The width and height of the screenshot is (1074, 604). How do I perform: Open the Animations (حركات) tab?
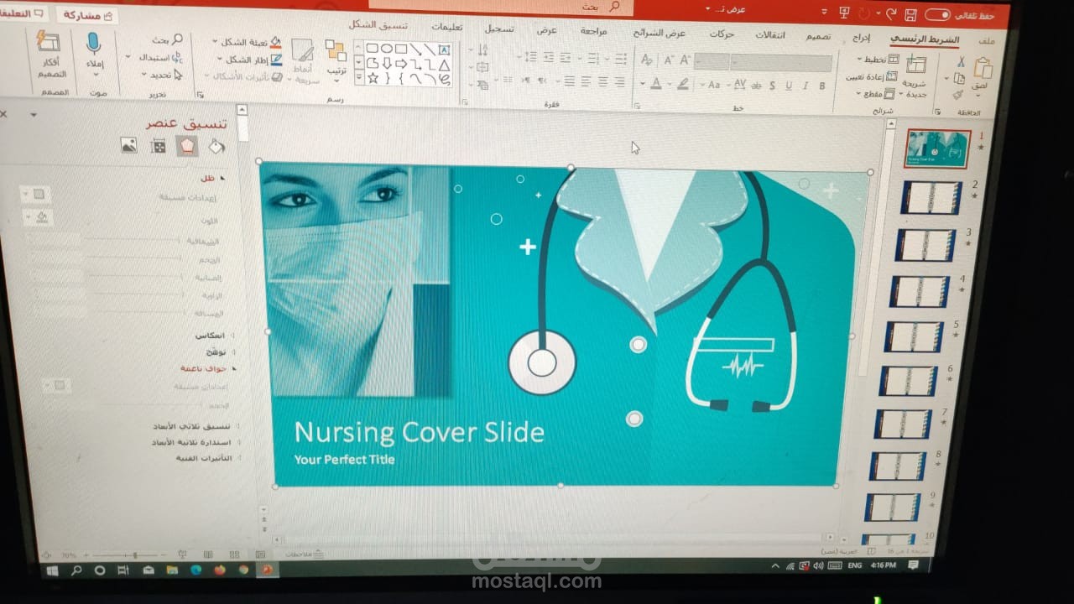[722, 34]
